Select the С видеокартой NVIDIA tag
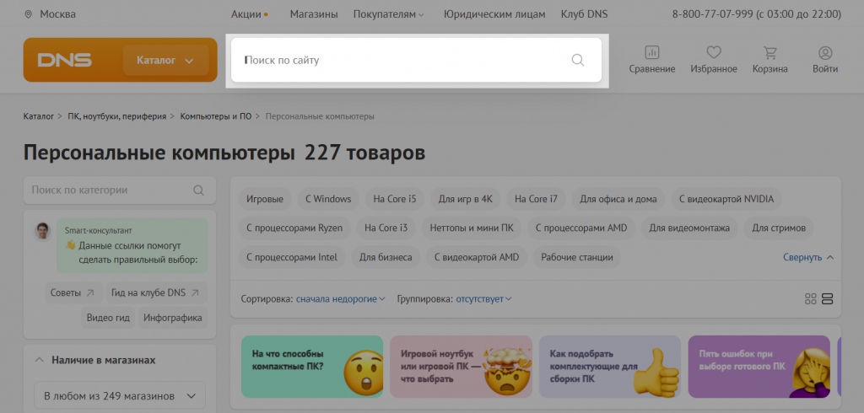Screen dimensions: 864x413 point(726,199)
